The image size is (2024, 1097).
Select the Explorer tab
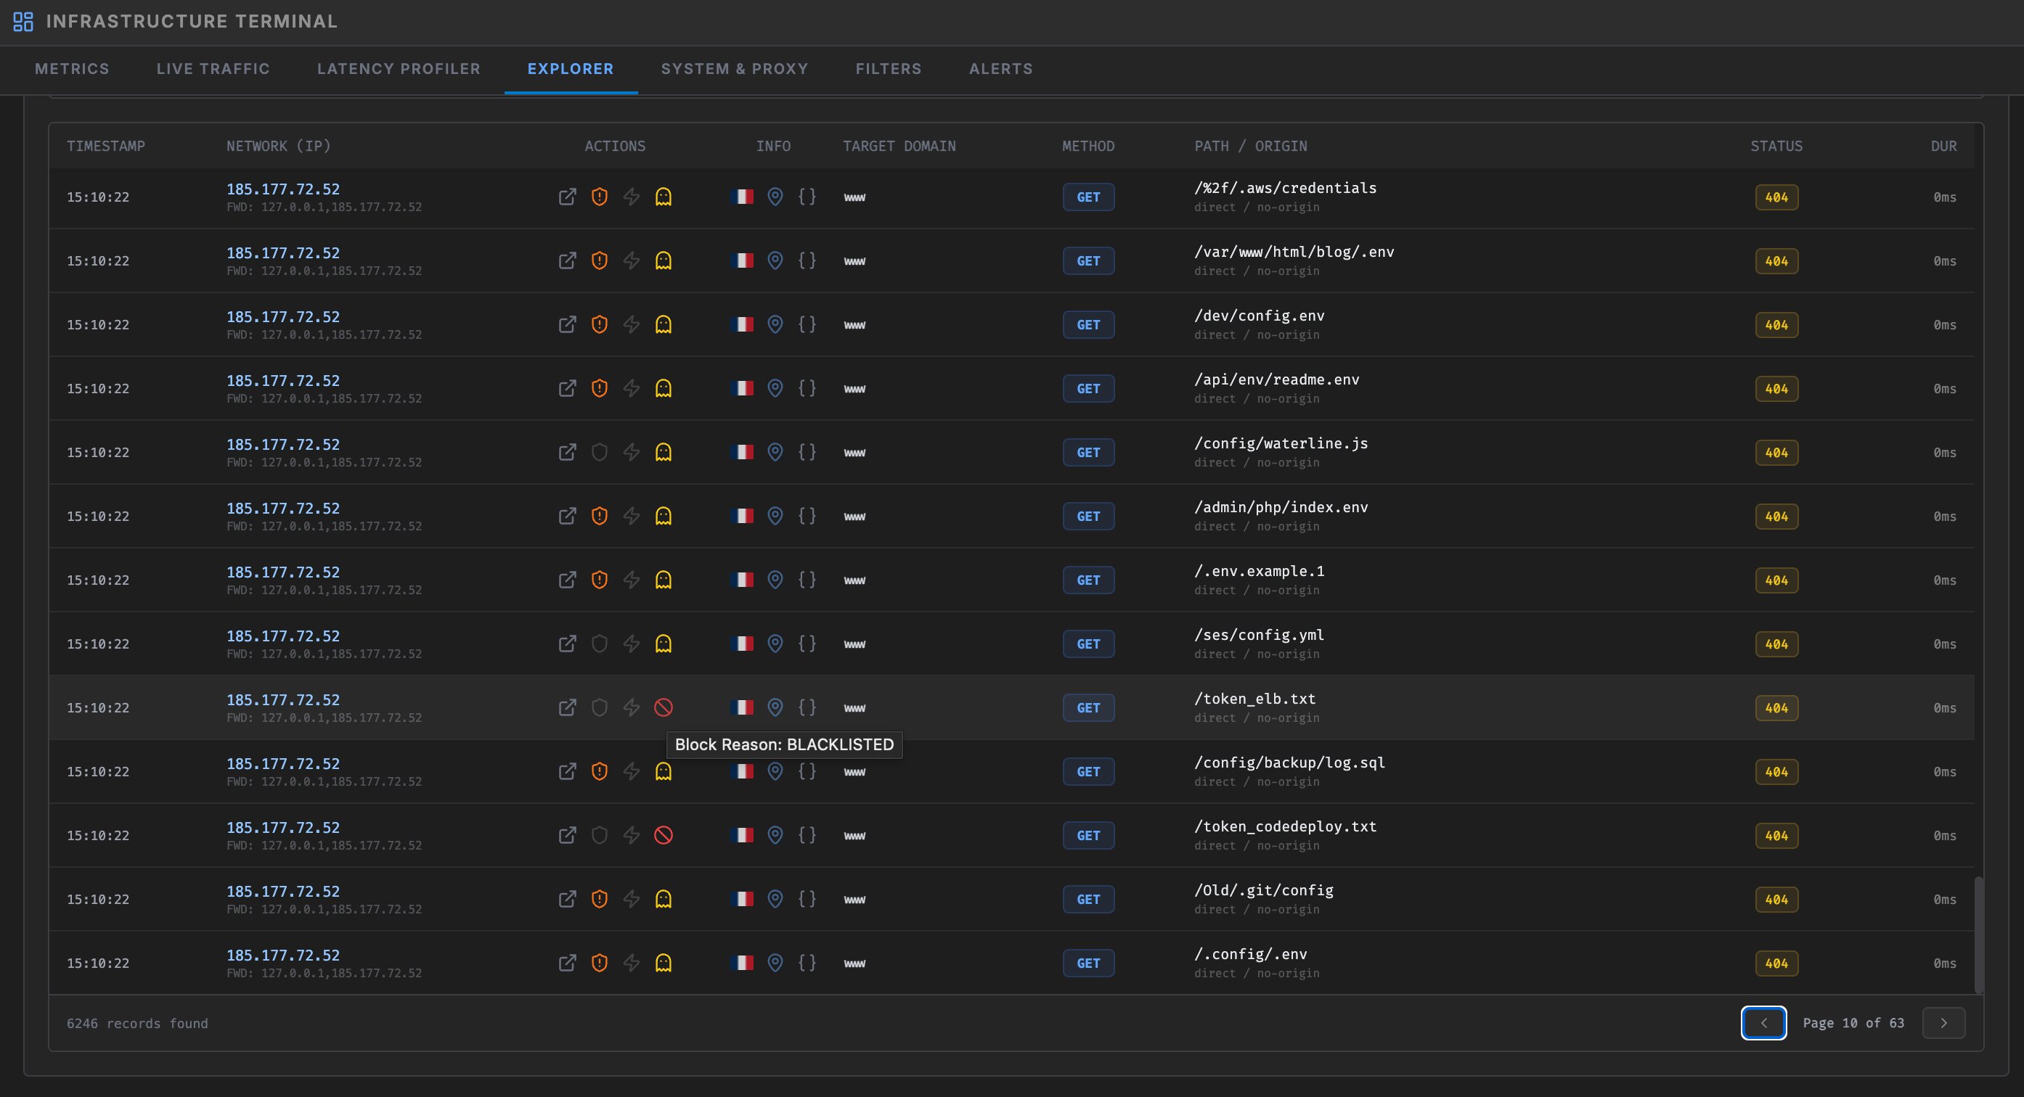[x=571, y=69]
